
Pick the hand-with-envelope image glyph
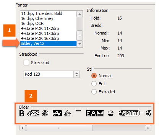[x=33, y=113]
